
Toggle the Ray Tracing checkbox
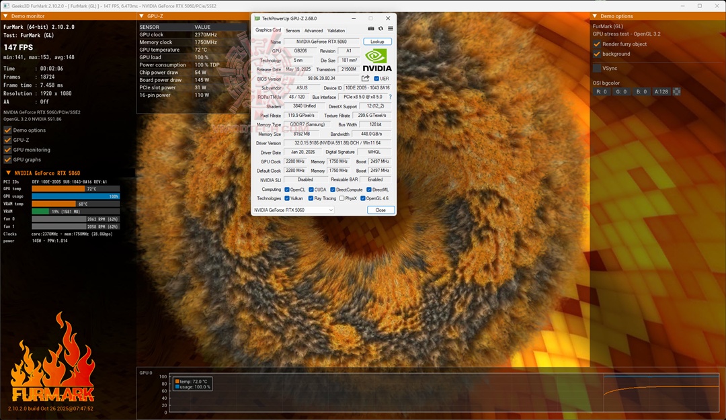[x=311, y=198]
